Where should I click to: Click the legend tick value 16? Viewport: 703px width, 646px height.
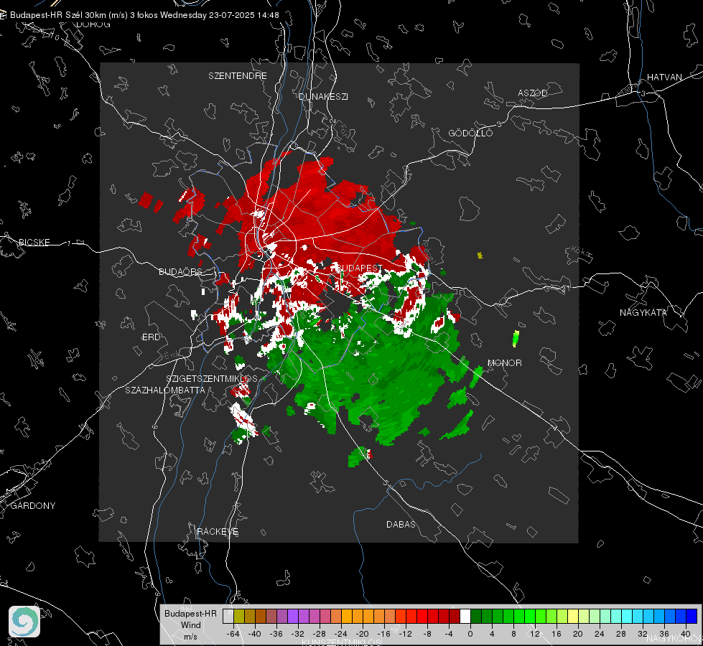tap(557, 634)
